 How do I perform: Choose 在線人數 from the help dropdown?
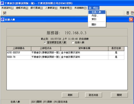97,12
